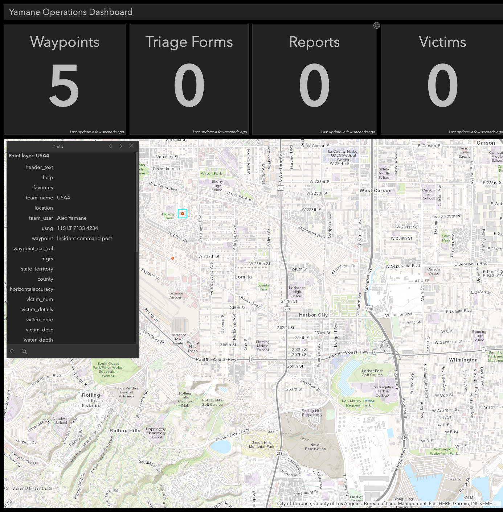Click the 213 highway shield below 247th St
503x512 pixels.
(287, 309)
